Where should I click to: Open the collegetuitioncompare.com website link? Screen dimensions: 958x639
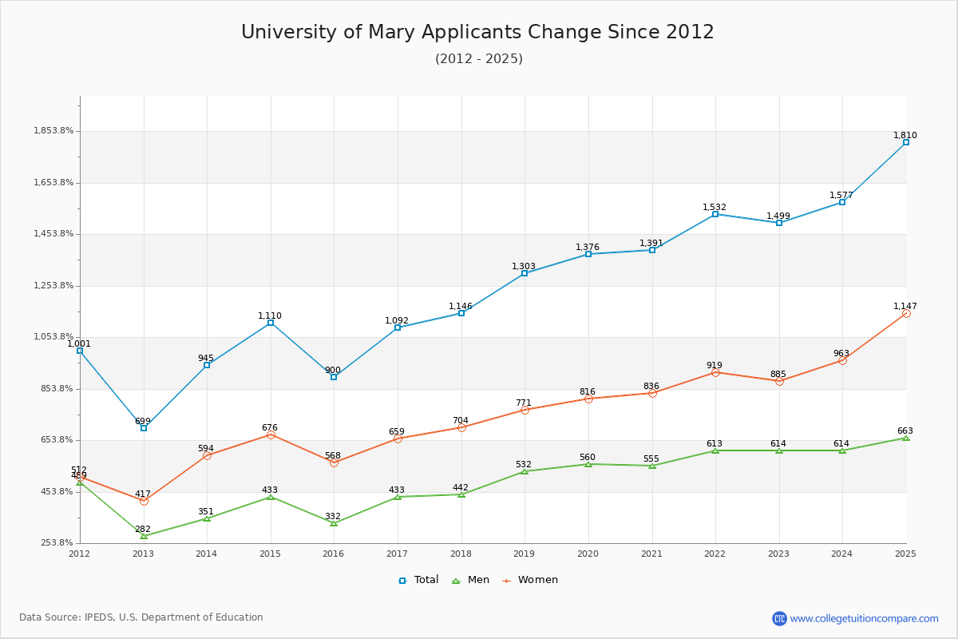(865, 618)
